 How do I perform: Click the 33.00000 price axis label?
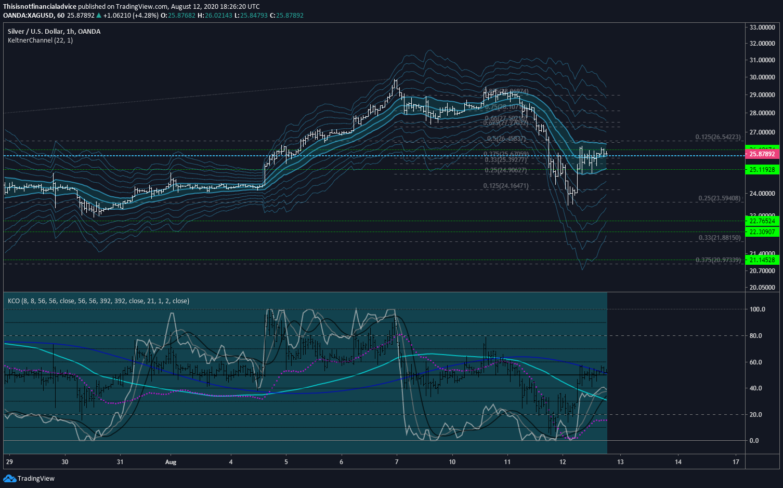[x=762, y=28]
